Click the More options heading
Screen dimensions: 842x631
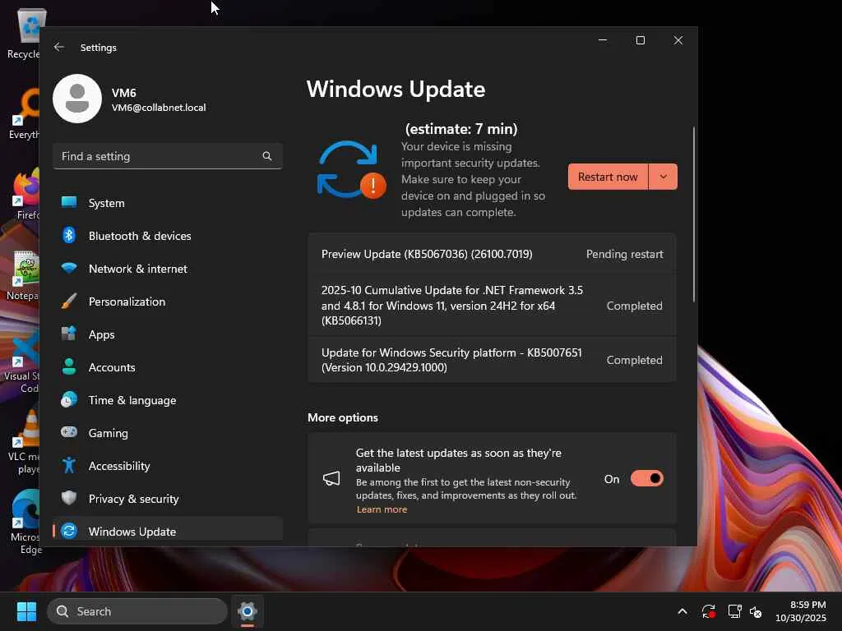(343, 417)
